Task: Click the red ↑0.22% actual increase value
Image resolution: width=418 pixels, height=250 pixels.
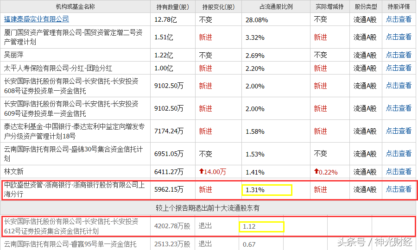Action: coord(326,172)
